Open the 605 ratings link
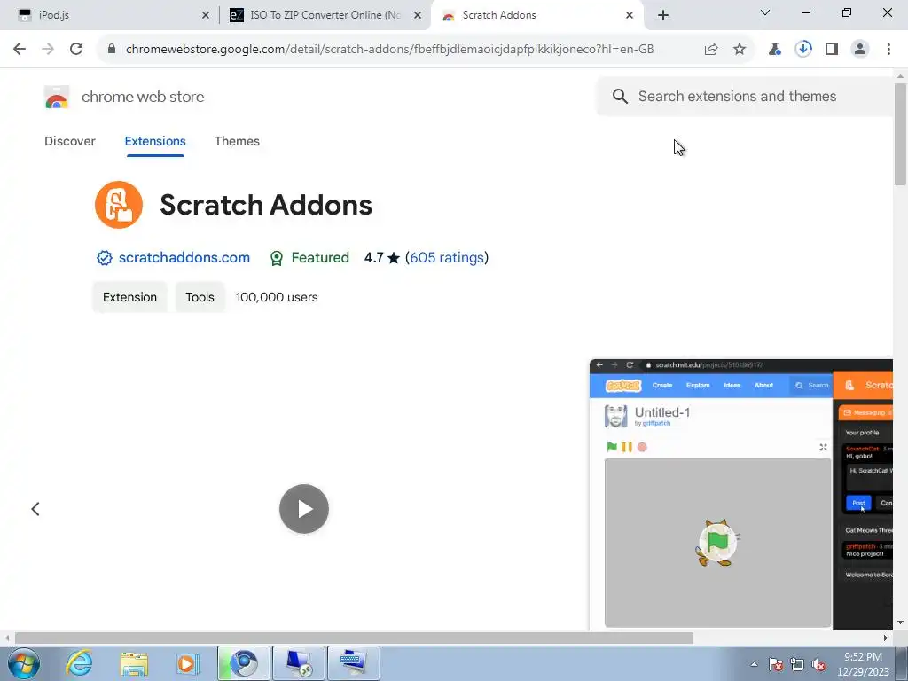 click(447, 258)
